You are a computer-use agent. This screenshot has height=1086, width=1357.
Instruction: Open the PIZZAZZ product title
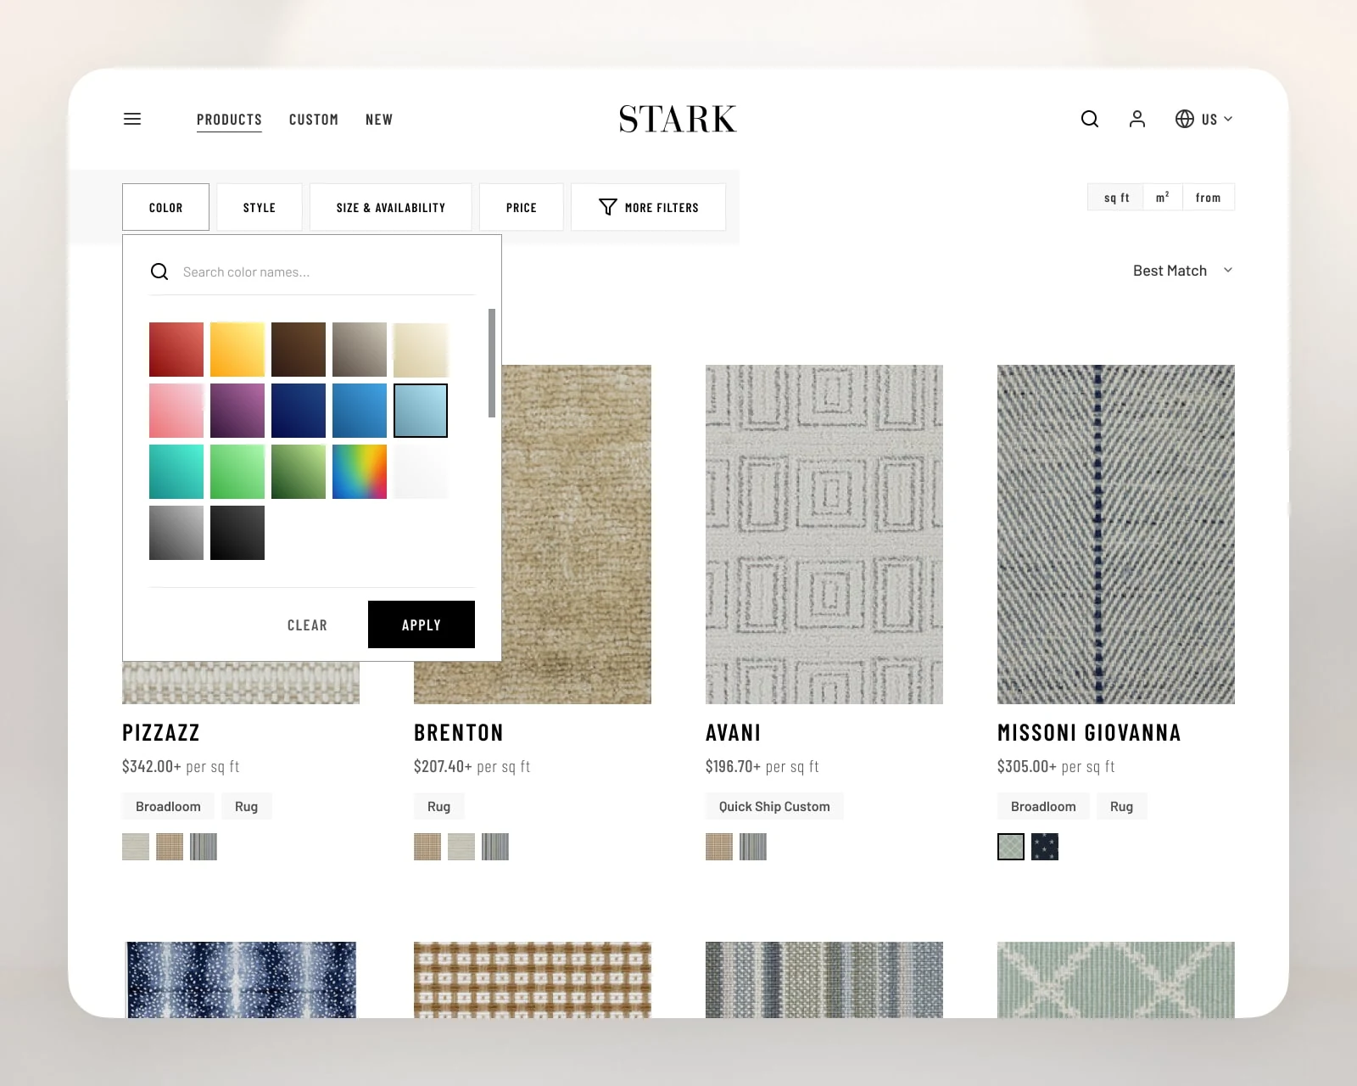tap(161, 732)
